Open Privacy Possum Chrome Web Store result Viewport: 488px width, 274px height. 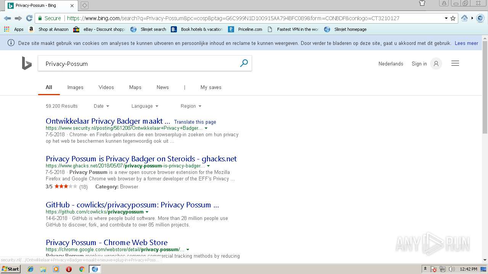pos(107,242)
